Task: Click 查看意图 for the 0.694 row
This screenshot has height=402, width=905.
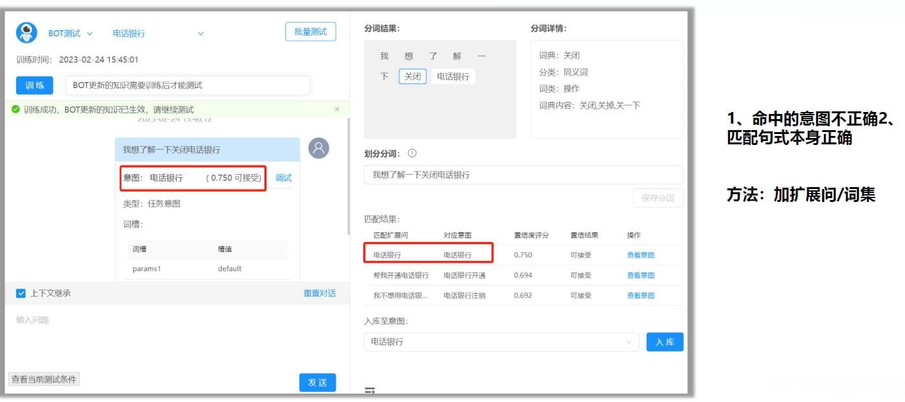Action: pyautogui.click(x=641, y=275)
